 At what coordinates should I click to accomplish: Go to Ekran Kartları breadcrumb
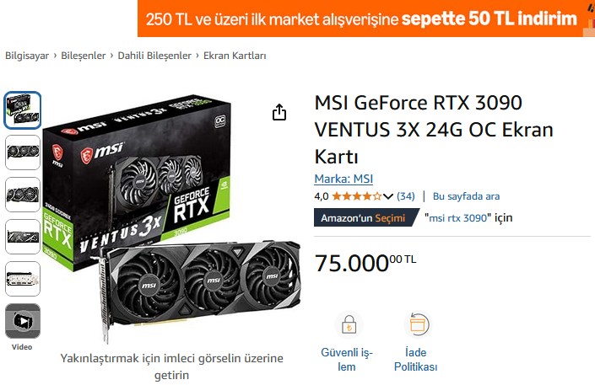[x=235, y=56]
